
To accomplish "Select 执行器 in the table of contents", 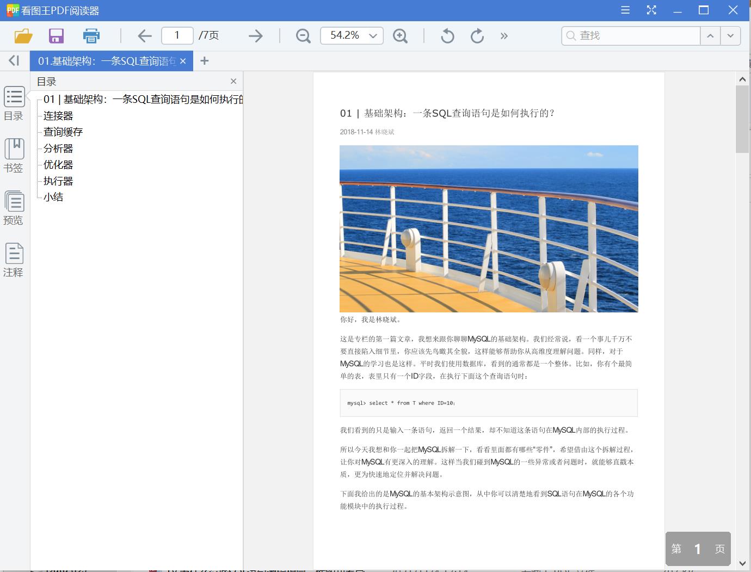I will (x=58, y=181).
